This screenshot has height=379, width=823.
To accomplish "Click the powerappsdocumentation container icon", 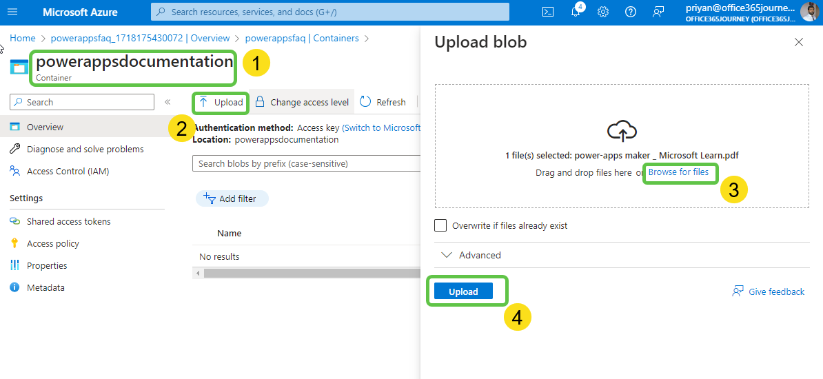I will (x=19, y=67).
